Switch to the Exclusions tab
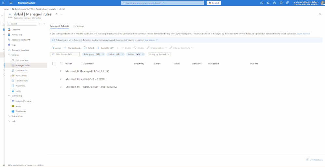This screenshot has width=325, height=167. tap(78, 26)
